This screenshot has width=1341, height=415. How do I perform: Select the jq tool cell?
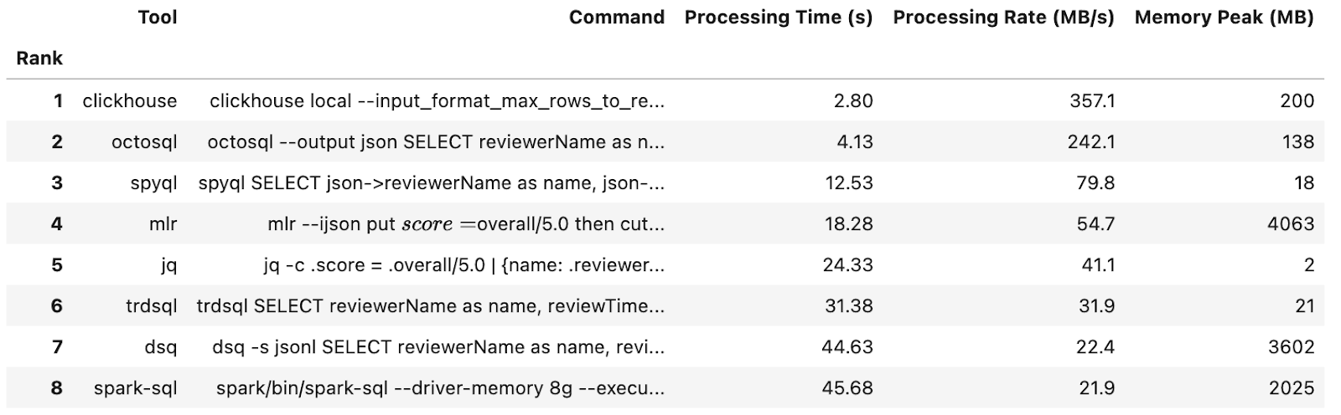[168, 265]
